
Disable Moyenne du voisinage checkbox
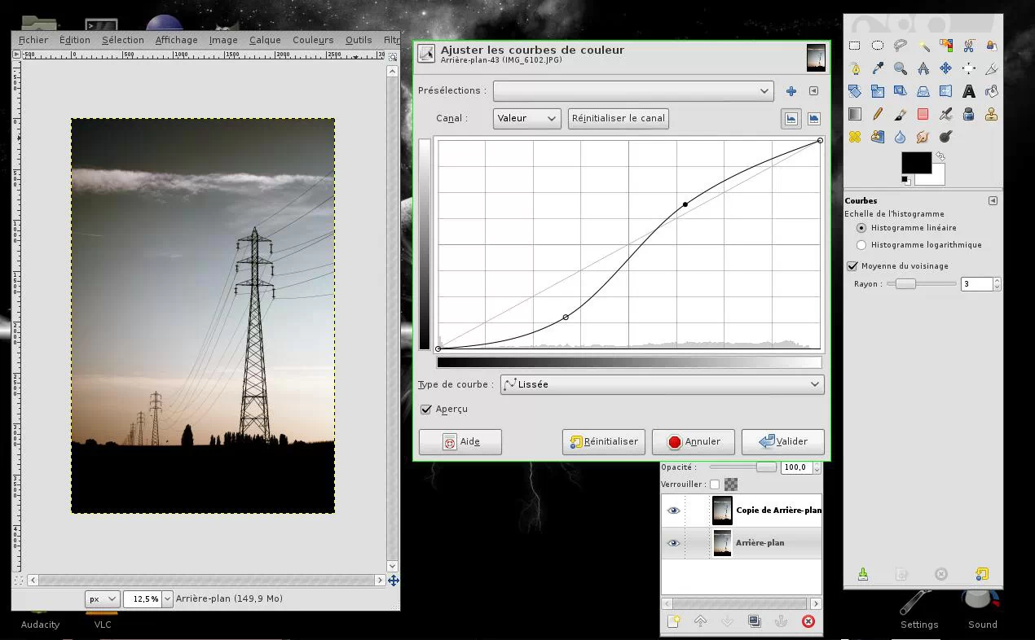pos(852,266)
